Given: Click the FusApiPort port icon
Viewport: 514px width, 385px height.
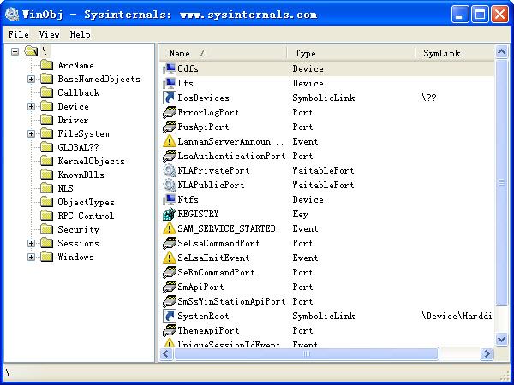Looking at the screenshot, I should 170,127.
